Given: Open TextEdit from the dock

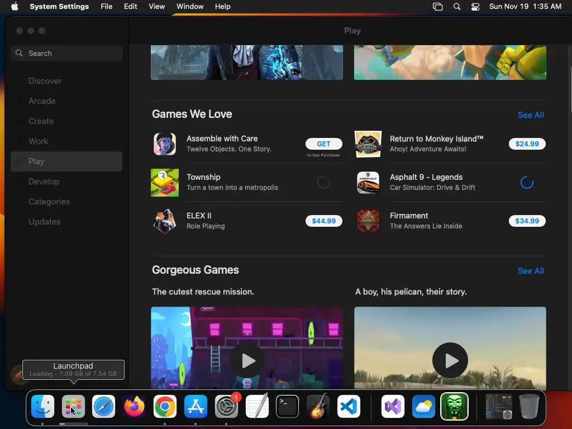Looking at the screenshot, I should 257,407.
